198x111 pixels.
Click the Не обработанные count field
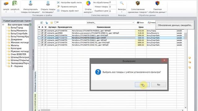coord(112,2)
